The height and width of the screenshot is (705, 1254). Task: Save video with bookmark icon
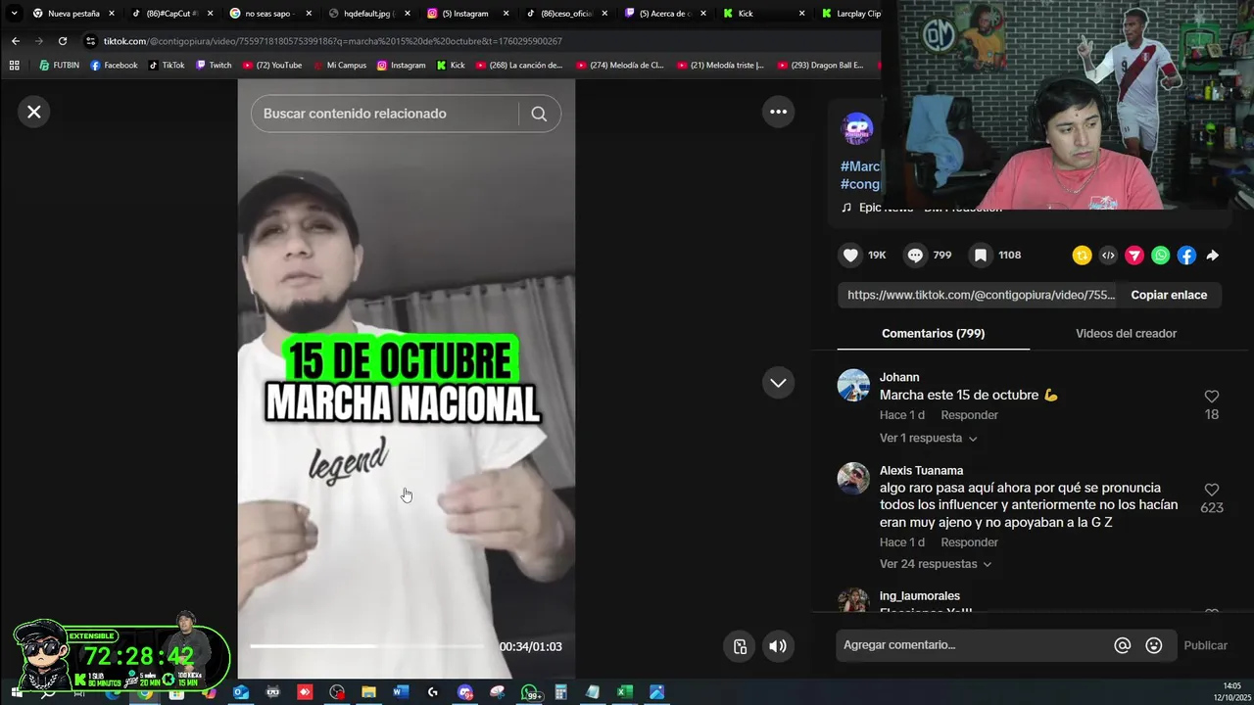click(980, 255)
